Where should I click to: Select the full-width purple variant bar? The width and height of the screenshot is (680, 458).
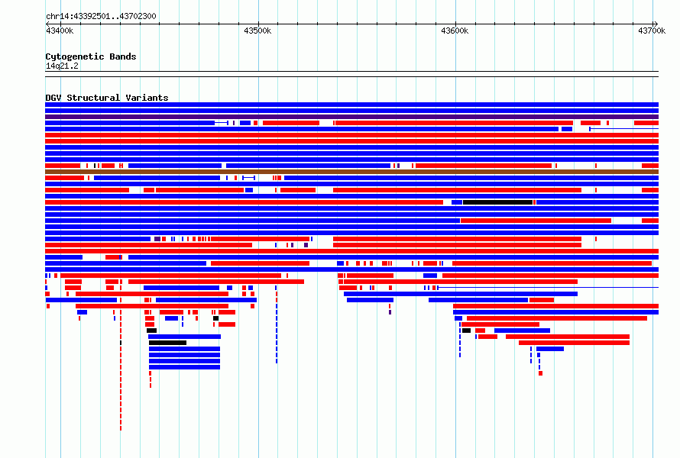[x=351, y=117]
